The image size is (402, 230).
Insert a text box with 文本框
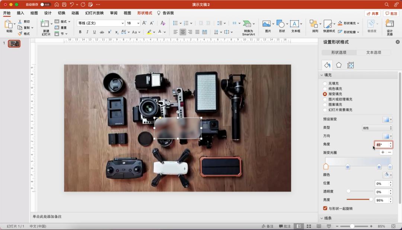point(295,24)
